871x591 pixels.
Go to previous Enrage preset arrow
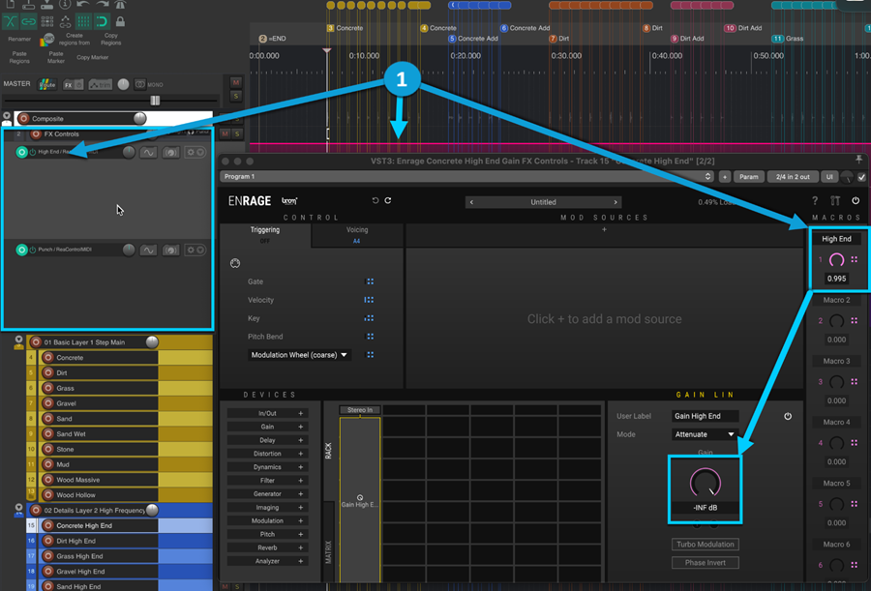pos(471,202)
